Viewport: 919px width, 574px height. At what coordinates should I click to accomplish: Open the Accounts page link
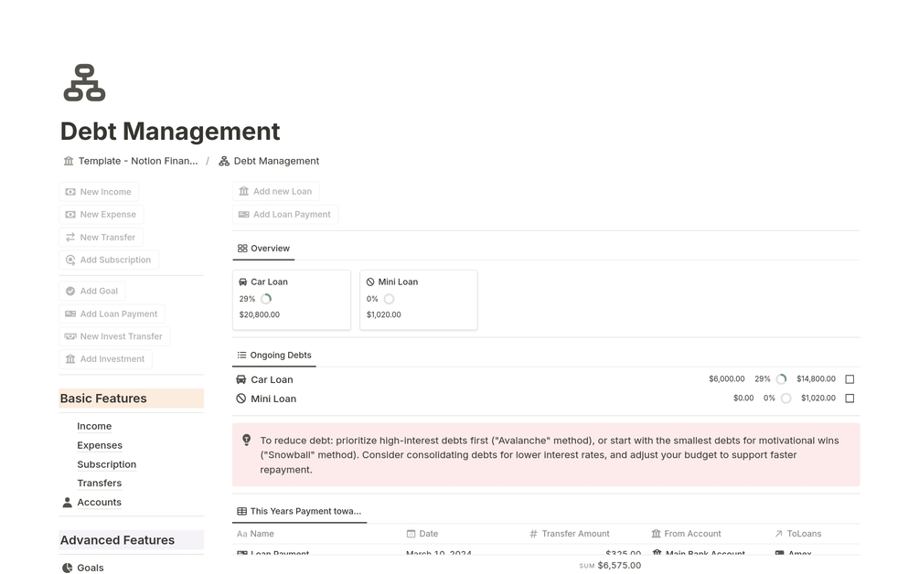100,503
